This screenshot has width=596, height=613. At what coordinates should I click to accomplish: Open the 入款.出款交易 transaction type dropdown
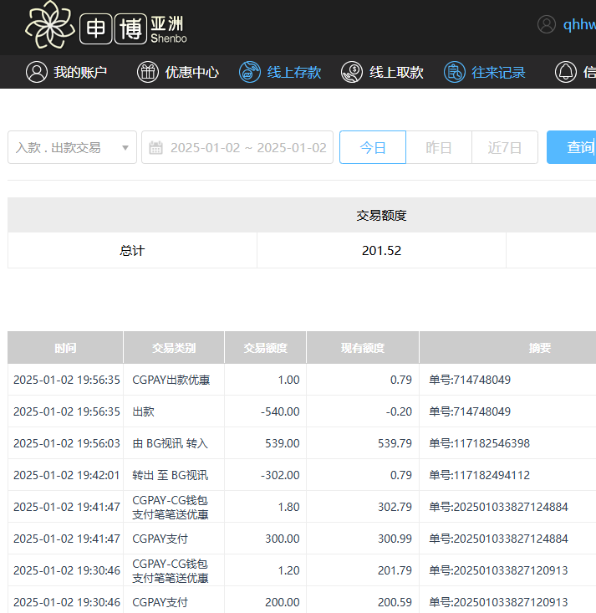click(x=72, y=147)
